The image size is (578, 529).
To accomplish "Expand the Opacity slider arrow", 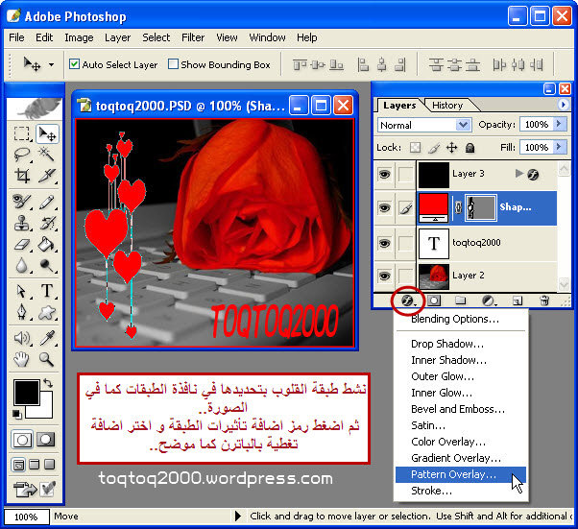I will 563,125.
